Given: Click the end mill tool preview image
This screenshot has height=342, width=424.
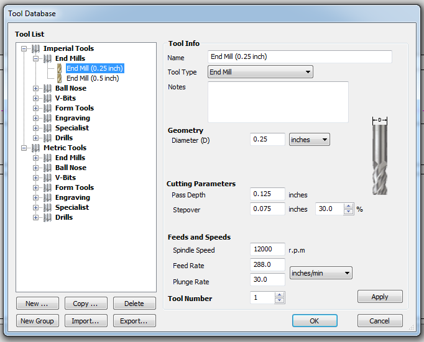Looking at the screenshot, I should click(x=380, y=156).
